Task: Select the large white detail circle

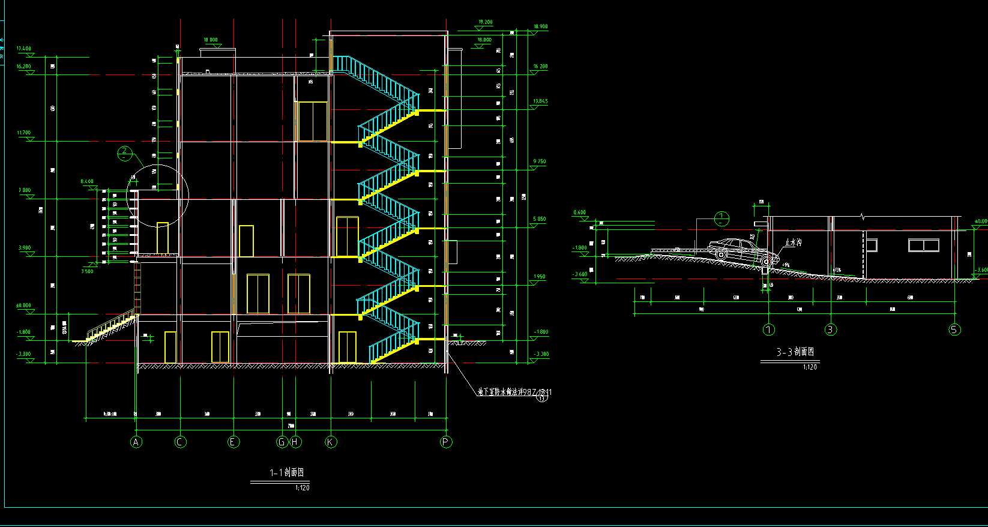Action: click(157, 196)
